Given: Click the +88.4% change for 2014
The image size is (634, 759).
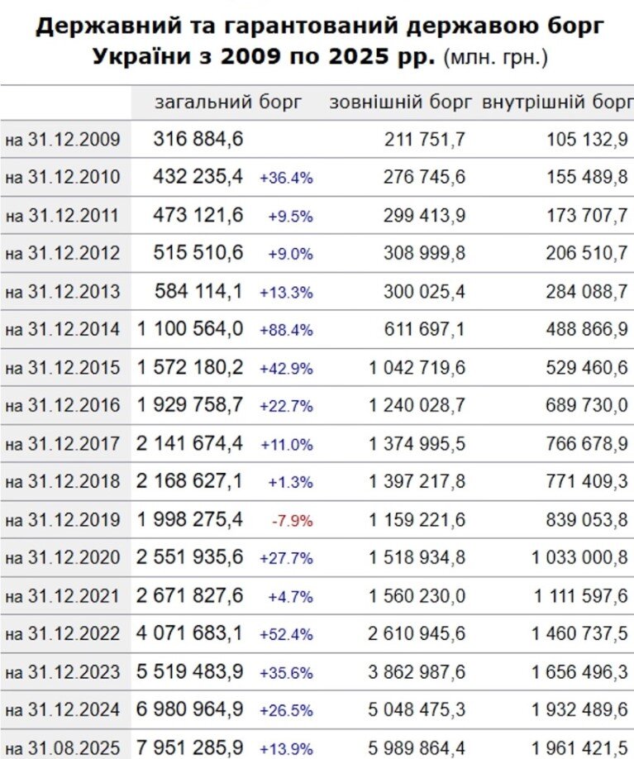Looking at the screenshot, I should click(286, 330).
